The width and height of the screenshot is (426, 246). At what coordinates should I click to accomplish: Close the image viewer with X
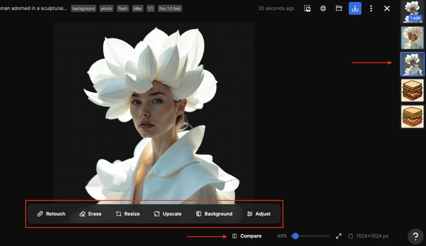387,9
